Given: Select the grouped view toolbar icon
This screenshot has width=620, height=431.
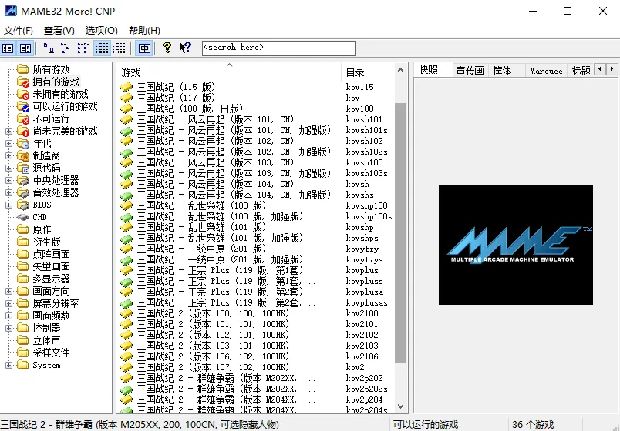Looking at the screenshot, I should [x=120, y=48].
